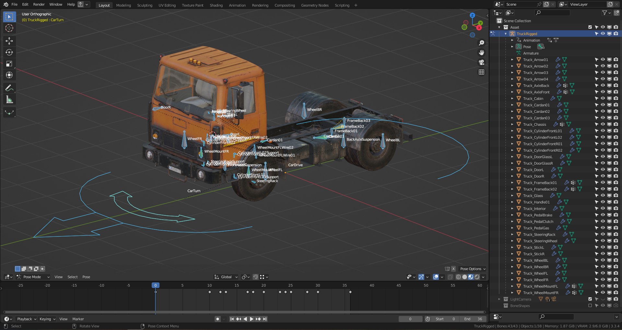Expand the Animation entry in outliner

[x=512, y=40]
